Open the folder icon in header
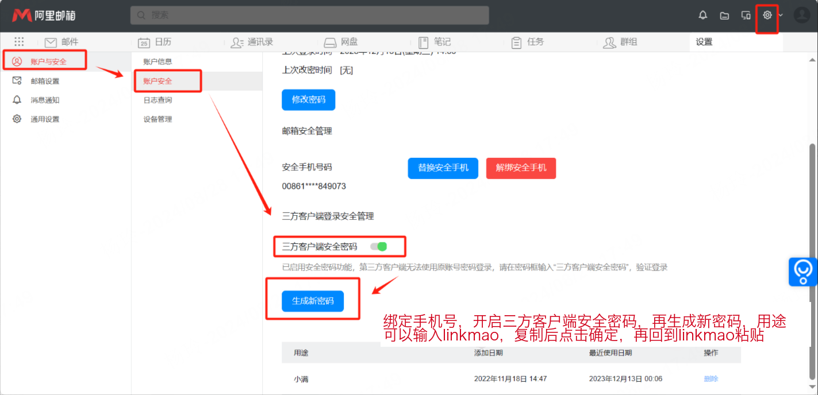Screen dimensions: 818x395 (x=724, y=16)
